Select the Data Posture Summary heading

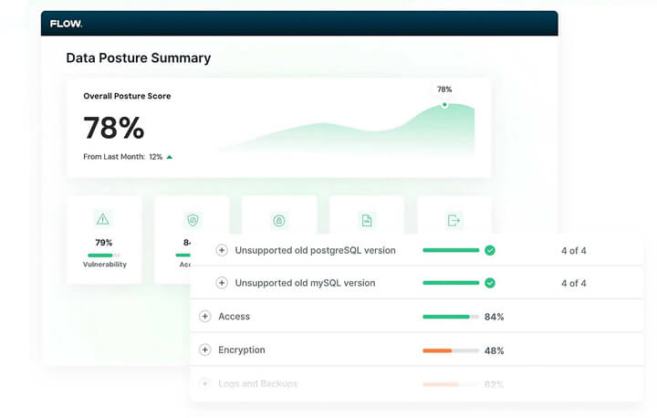[x=138, y=58]
